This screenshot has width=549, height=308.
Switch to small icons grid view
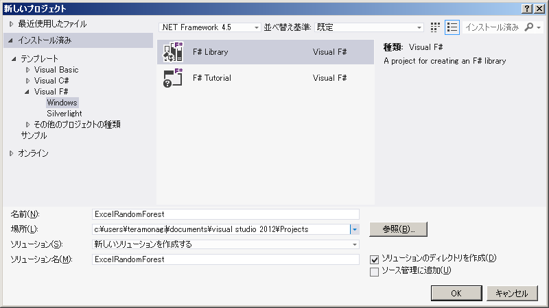point(435,27)
